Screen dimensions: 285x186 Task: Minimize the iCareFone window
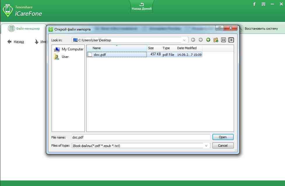coord(272,4)
